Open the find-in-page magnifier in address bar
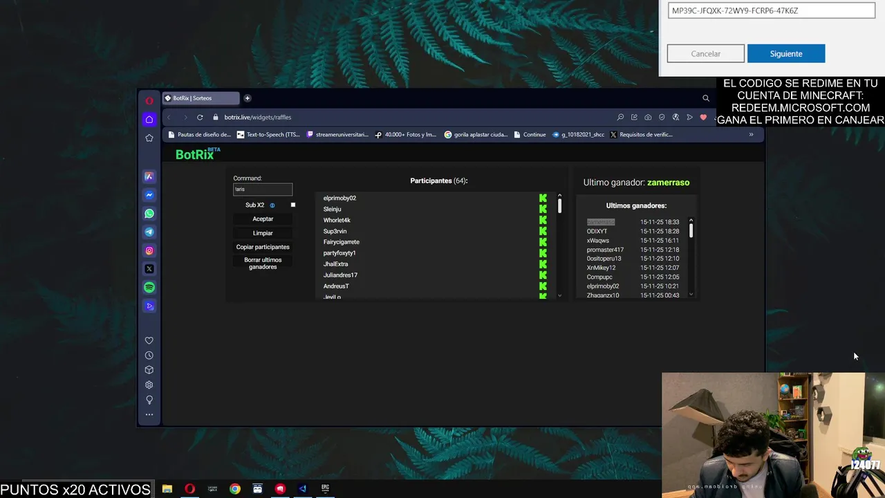Viewport: 885px width, 498px height. [x=620, y=118]
